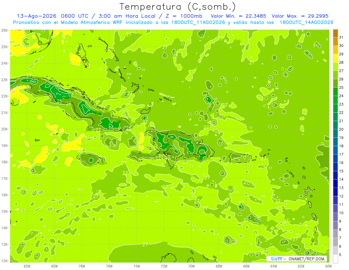Click the "72W" longitude axis label
Screen dimensions: 349x270
pyautogui.click(x=164, y=266)
